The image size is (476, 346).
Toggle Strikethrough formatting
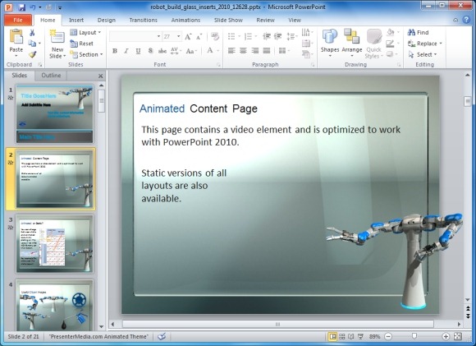pos(162,51)
